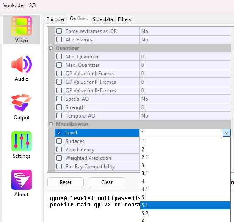The width and height of the screenshot is (234, 222).
Task: Enable QP Value for I-Frames checkbox
Action: coord(59,74)
